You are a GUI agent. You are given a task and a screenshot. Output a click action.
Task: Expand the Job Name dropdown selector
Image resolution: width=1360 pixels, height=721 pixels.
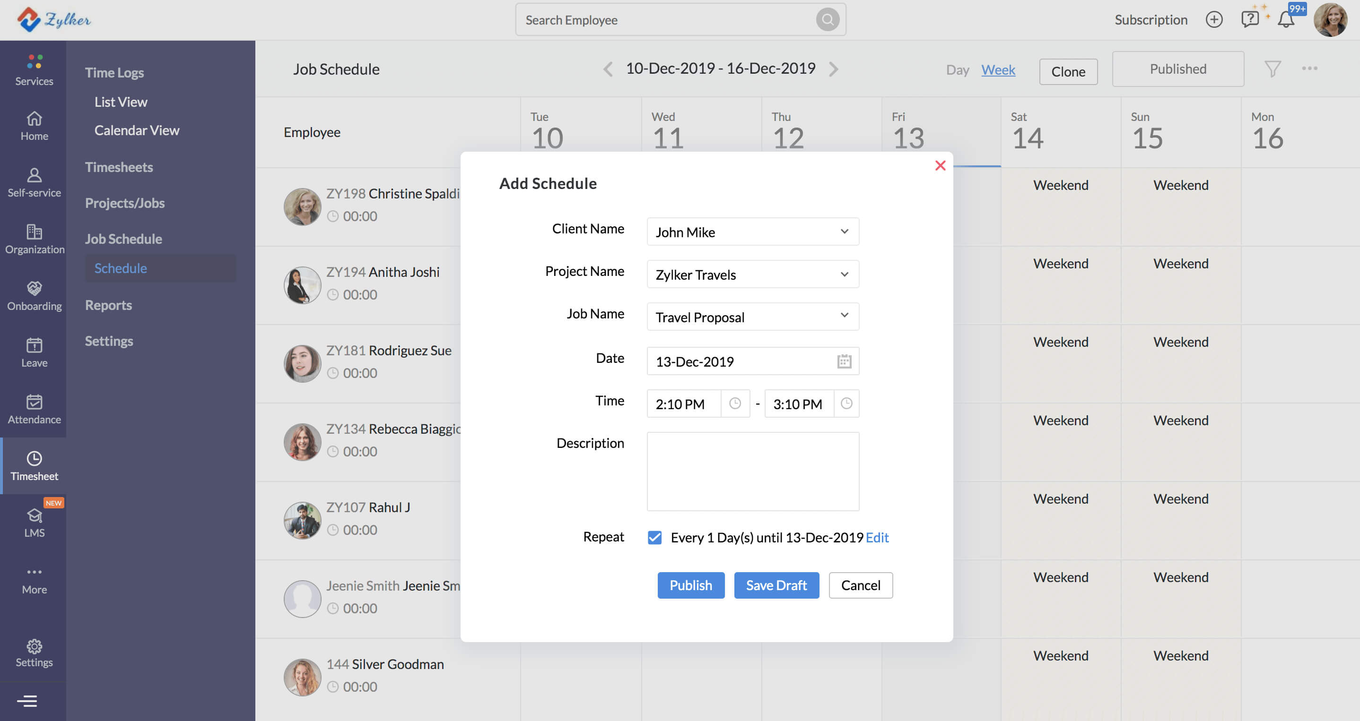pyautogui.click(x=843, y=316)
